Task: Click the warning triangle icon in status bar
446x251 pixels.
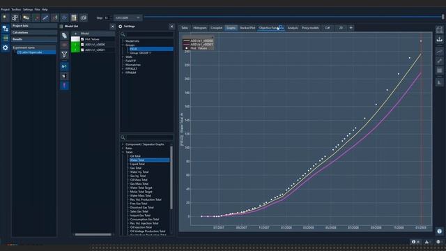Action: (426, 242)
